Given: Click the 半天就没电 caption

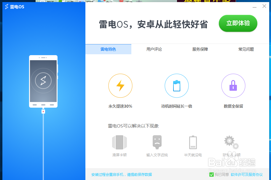Looking at the screenshot, I should [x=193, y=155].
